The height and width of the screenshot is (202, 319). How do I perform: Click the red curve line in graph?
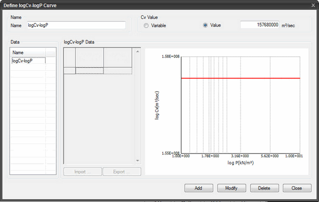(240, 78)
